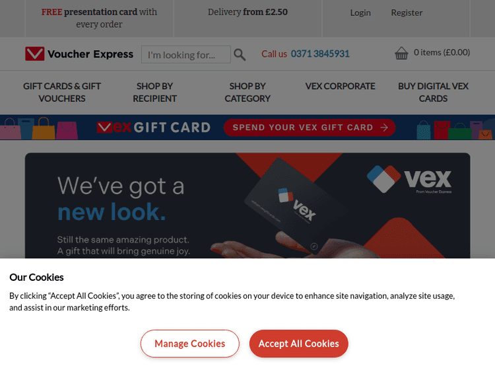495x372 pixels.
Task: Click the arrow on the Spend Your Vex Gift Card button
Action: [x=384, y=128]
